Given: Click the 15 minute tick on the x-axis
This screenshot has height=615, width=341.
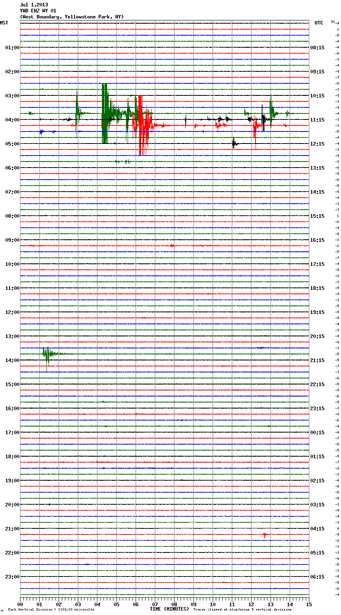Looking at the screenshot, I should pyautogui.click(x=309, y=605).
